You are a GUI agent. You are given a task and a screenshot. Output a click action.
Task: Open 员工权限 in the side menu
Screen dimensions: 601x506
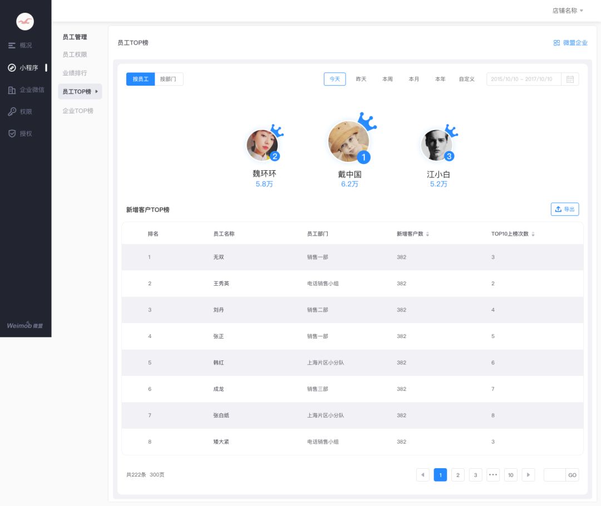pos(75,54)
